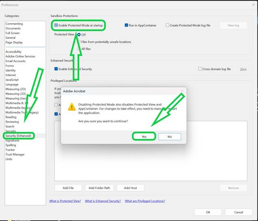258x221 pixels.
Task: Open What are Privileged Locations link
Action: click(145, 201)
